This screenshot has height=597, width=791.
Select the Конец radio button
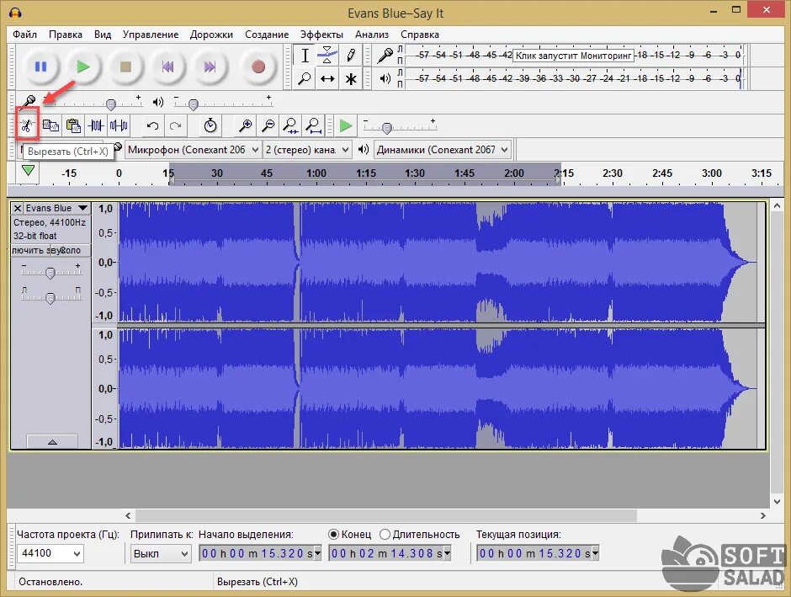point(333,535)
